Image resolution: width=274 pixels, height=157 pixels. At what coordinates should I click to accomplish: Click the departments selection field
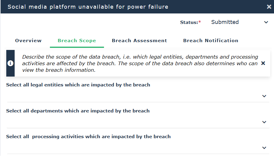pyautogui.click(x=131, y=122)
